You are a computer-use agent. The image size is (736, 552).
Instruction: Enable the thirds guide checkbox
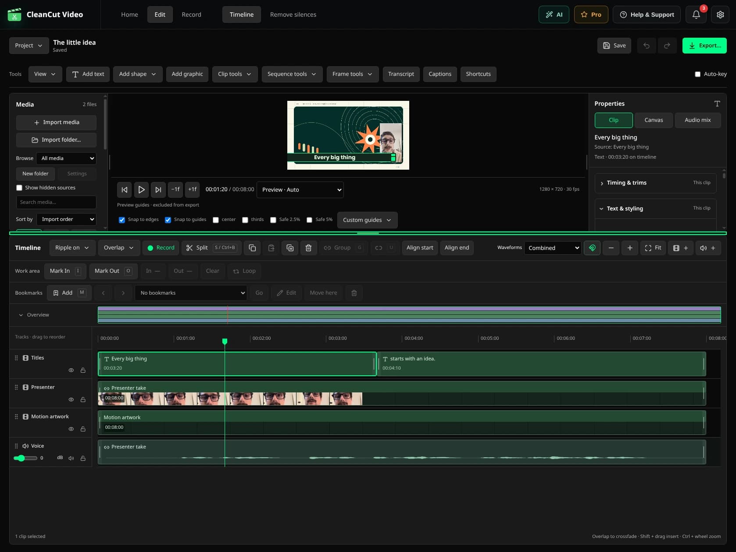tap(245, 220)
